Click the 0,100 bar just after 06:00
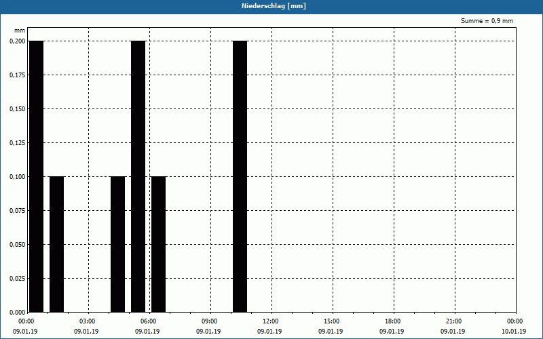 pos(158,244)
